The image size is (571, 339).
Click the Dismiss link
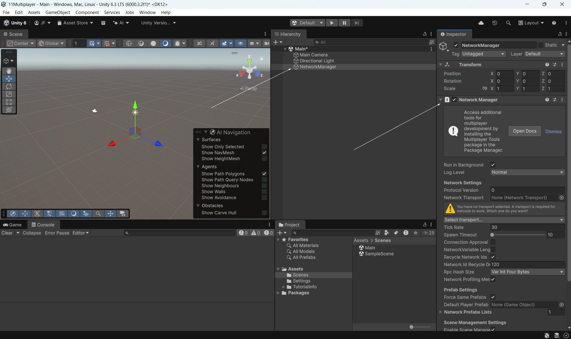click(x=553, y=131)
